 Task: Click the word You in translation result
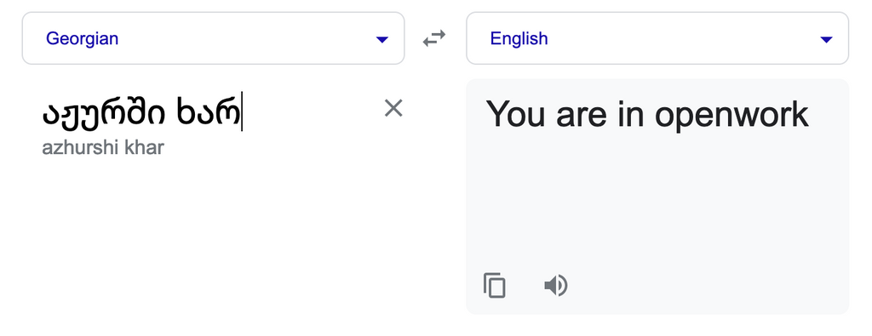pos(515,114)
